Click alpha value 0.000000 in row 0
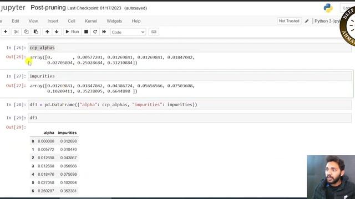Viewport: 355px width, 199px height. tap(46, 141)
